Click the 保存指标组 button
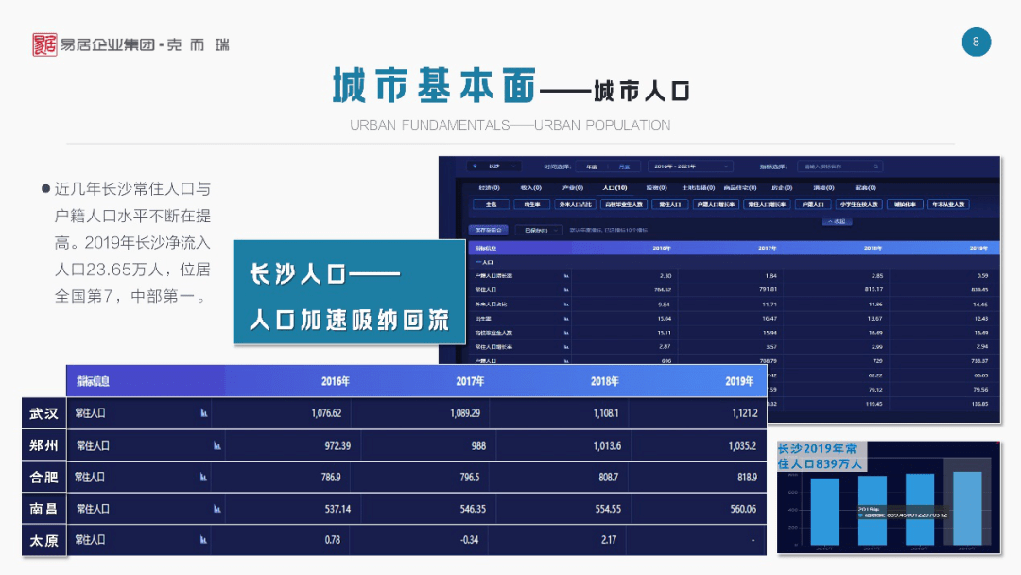 [x=489, y=229]
